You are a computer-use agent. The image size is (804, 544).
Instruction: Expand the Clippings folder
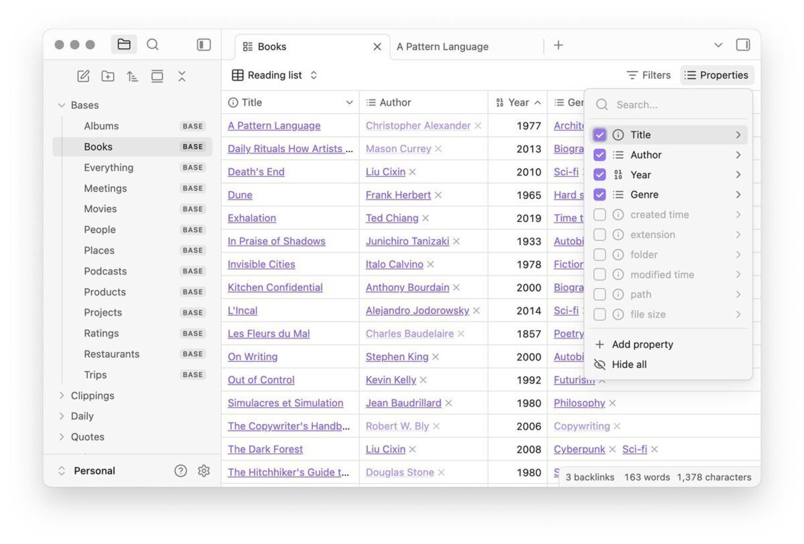pyautogui.click(x=62, y=396)
